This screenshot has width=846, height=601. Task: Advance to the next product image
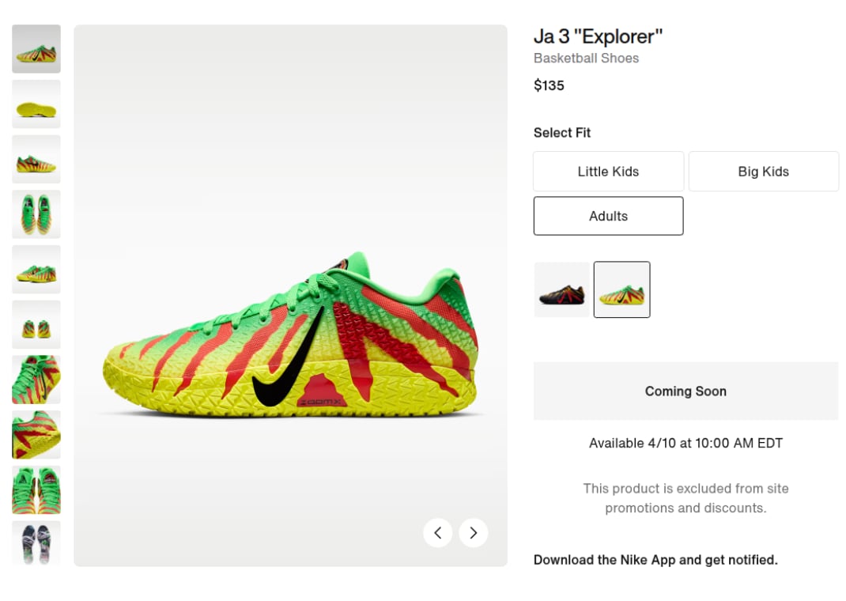(473, 532)
